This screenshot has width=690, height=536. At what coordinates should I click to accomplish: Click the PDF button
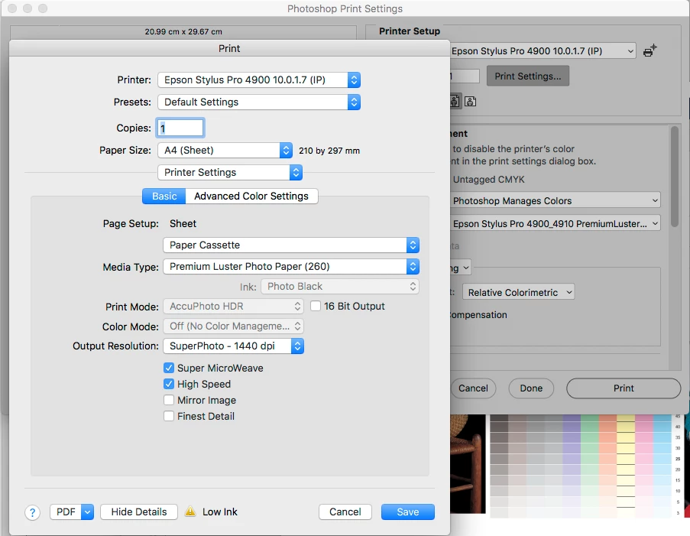click(x=66, y=512)
